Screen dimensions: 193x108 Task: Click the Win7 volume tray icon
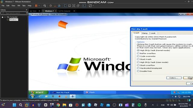[x=176, y=97]
